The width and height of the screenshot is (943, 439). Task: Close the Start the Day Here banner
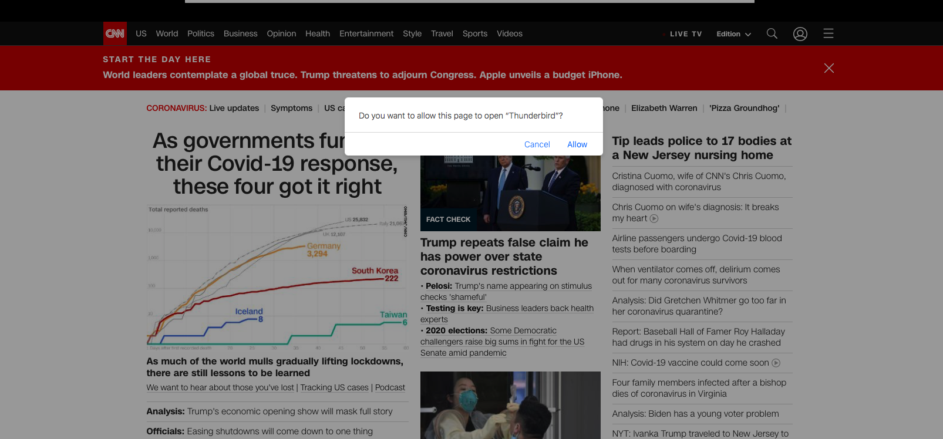(829, 68)
